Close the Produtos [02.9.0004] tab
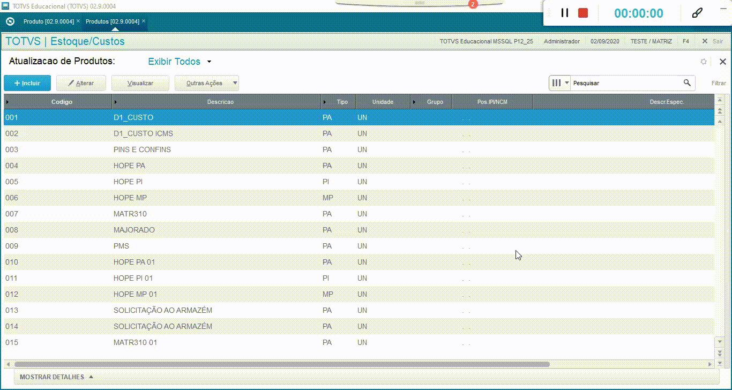This screenshot has width=732, height=390. [144, 21]
